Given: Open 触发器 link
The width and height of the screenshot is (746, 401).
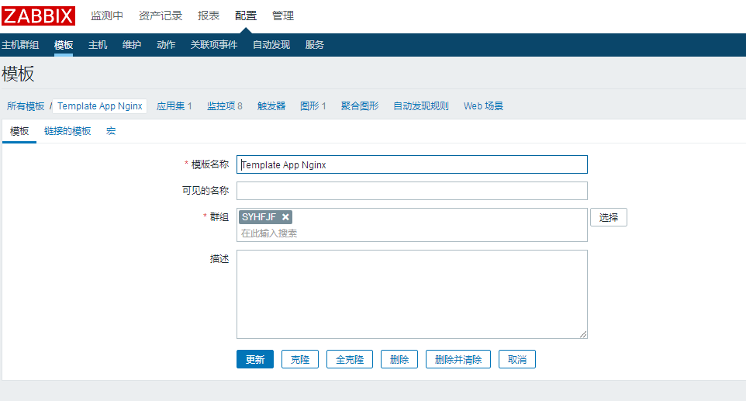Looking at the screenshot, I should coord(271,106).
